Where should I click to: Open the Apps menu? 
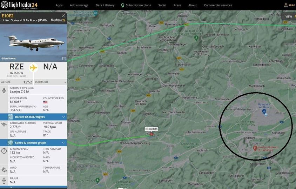click(59, 5)
